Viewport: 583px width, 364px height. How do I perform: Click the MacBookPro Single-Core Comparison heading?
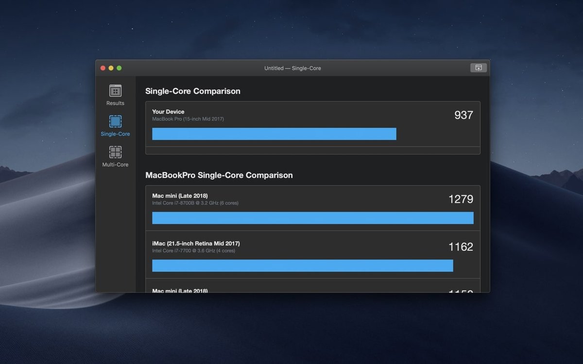(x=220, y=175)
